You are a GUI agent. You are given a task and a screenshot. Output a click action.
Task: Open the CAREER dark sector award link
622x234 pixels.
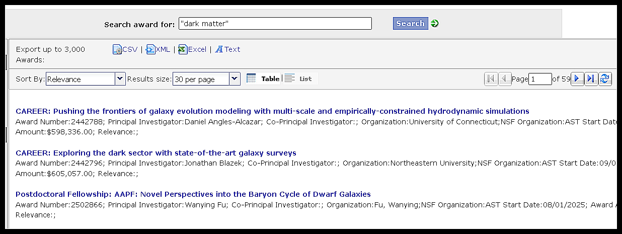(156, 152)
